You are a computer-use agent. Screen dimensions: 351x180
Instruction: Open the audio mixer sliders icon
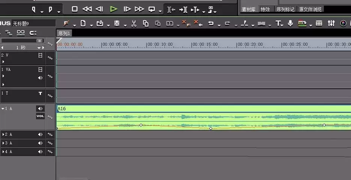(331, 23)
